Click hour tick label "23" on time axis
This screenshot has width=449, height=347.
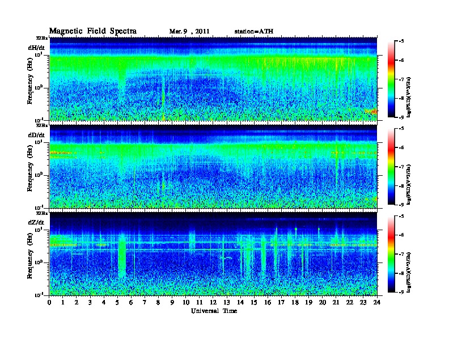click(363, 302)
